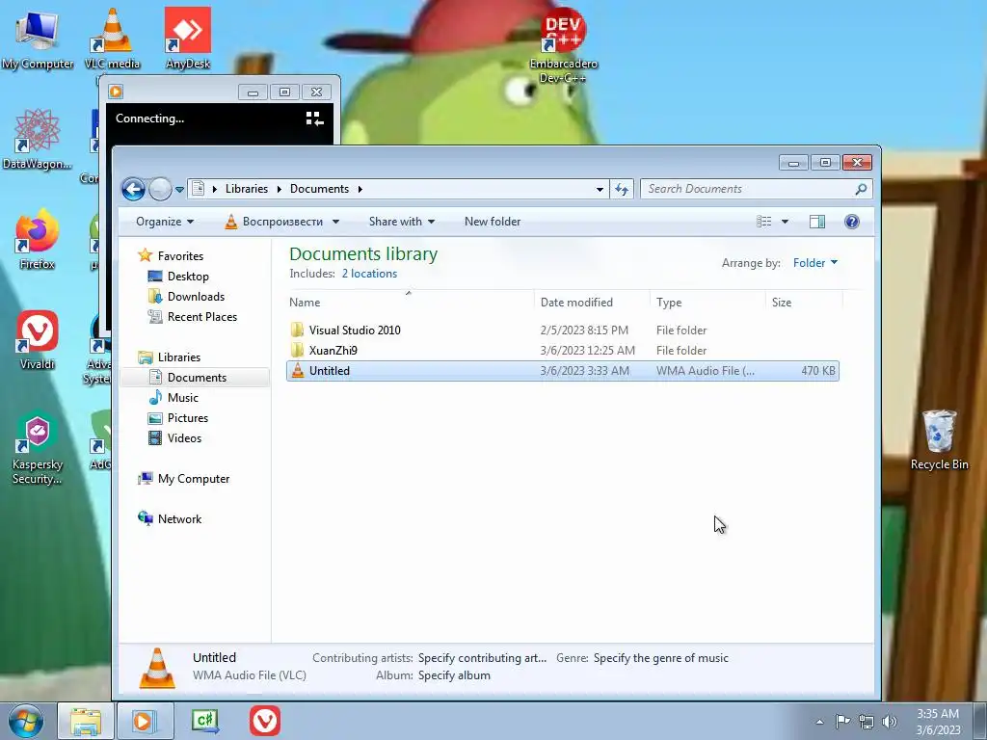The width and height of the screenshot is (987, 740).
Task: Select Documents library in the sidebar
Action: coord(197,378)
